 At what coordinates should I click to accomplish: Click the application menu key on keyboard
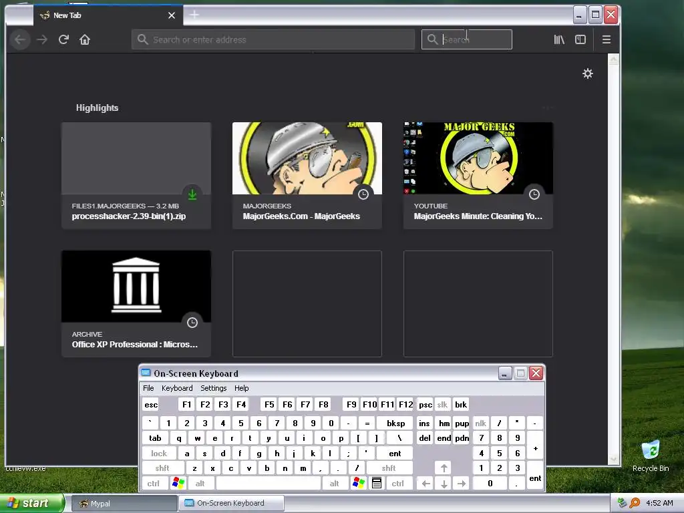pos(377,483)
